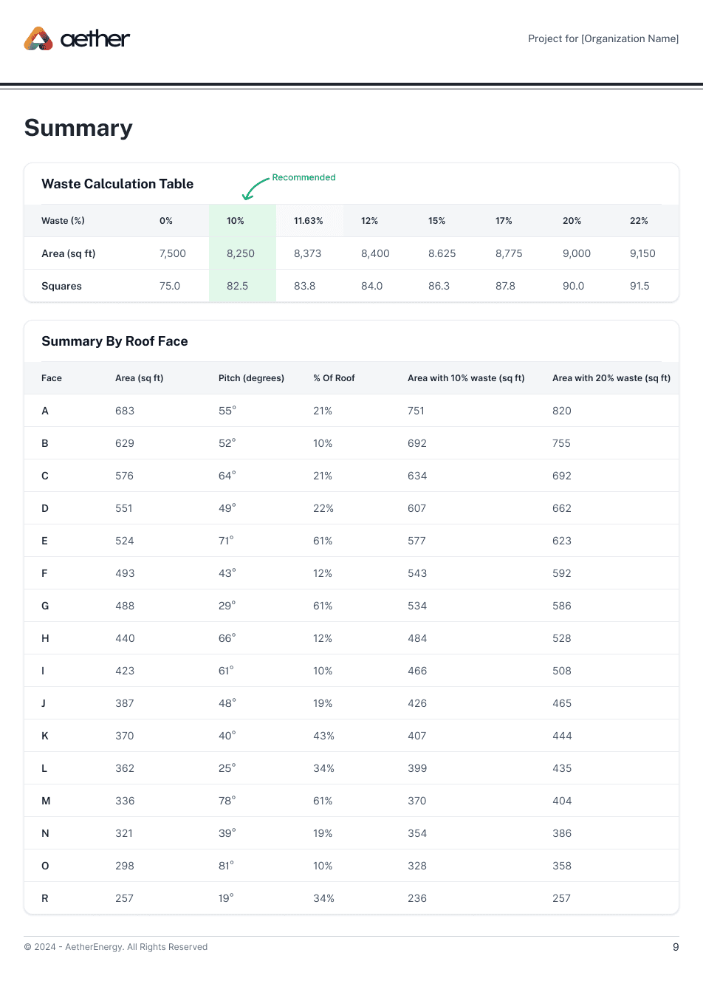Viewport: 703px width, 995px height.
Task: Click the 82.5 squares value
Action: pos(237,286)
